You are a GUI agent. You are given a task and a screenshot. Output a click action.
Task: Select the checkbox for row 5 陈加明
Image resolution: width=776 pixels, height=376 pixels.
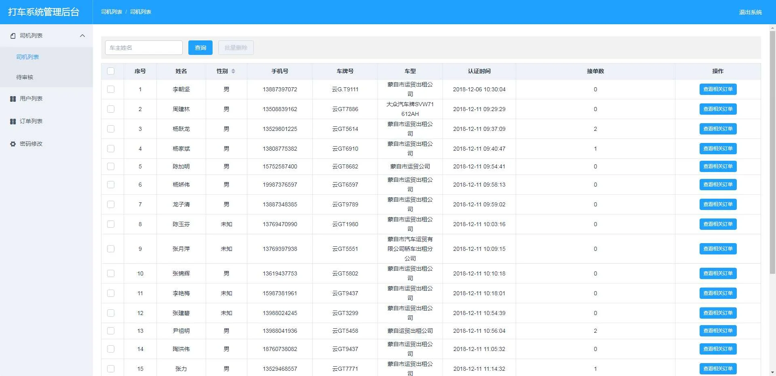click(111, 166)
